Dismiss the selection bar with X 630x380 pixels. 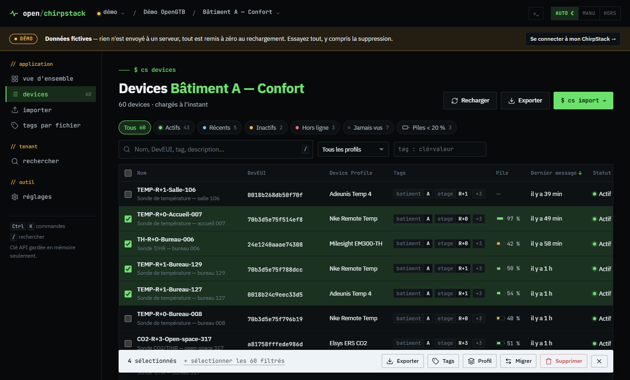[x=599, y=361]
